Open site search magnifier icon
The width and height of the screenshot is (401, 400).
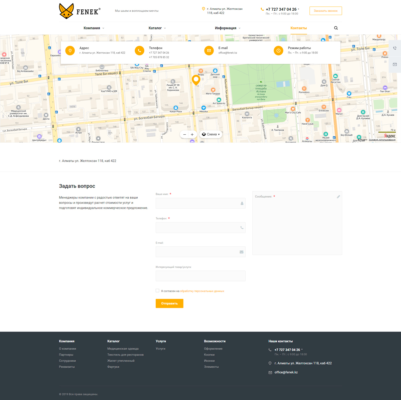click(336, 28)
